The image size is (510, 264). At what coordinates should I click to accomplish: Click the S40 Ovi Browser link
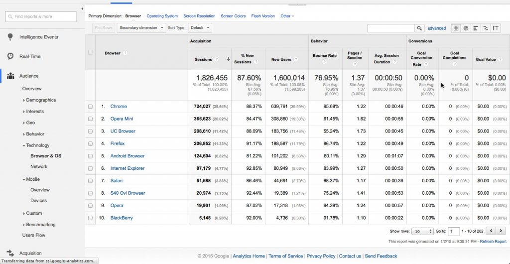[x=127, y=193]
